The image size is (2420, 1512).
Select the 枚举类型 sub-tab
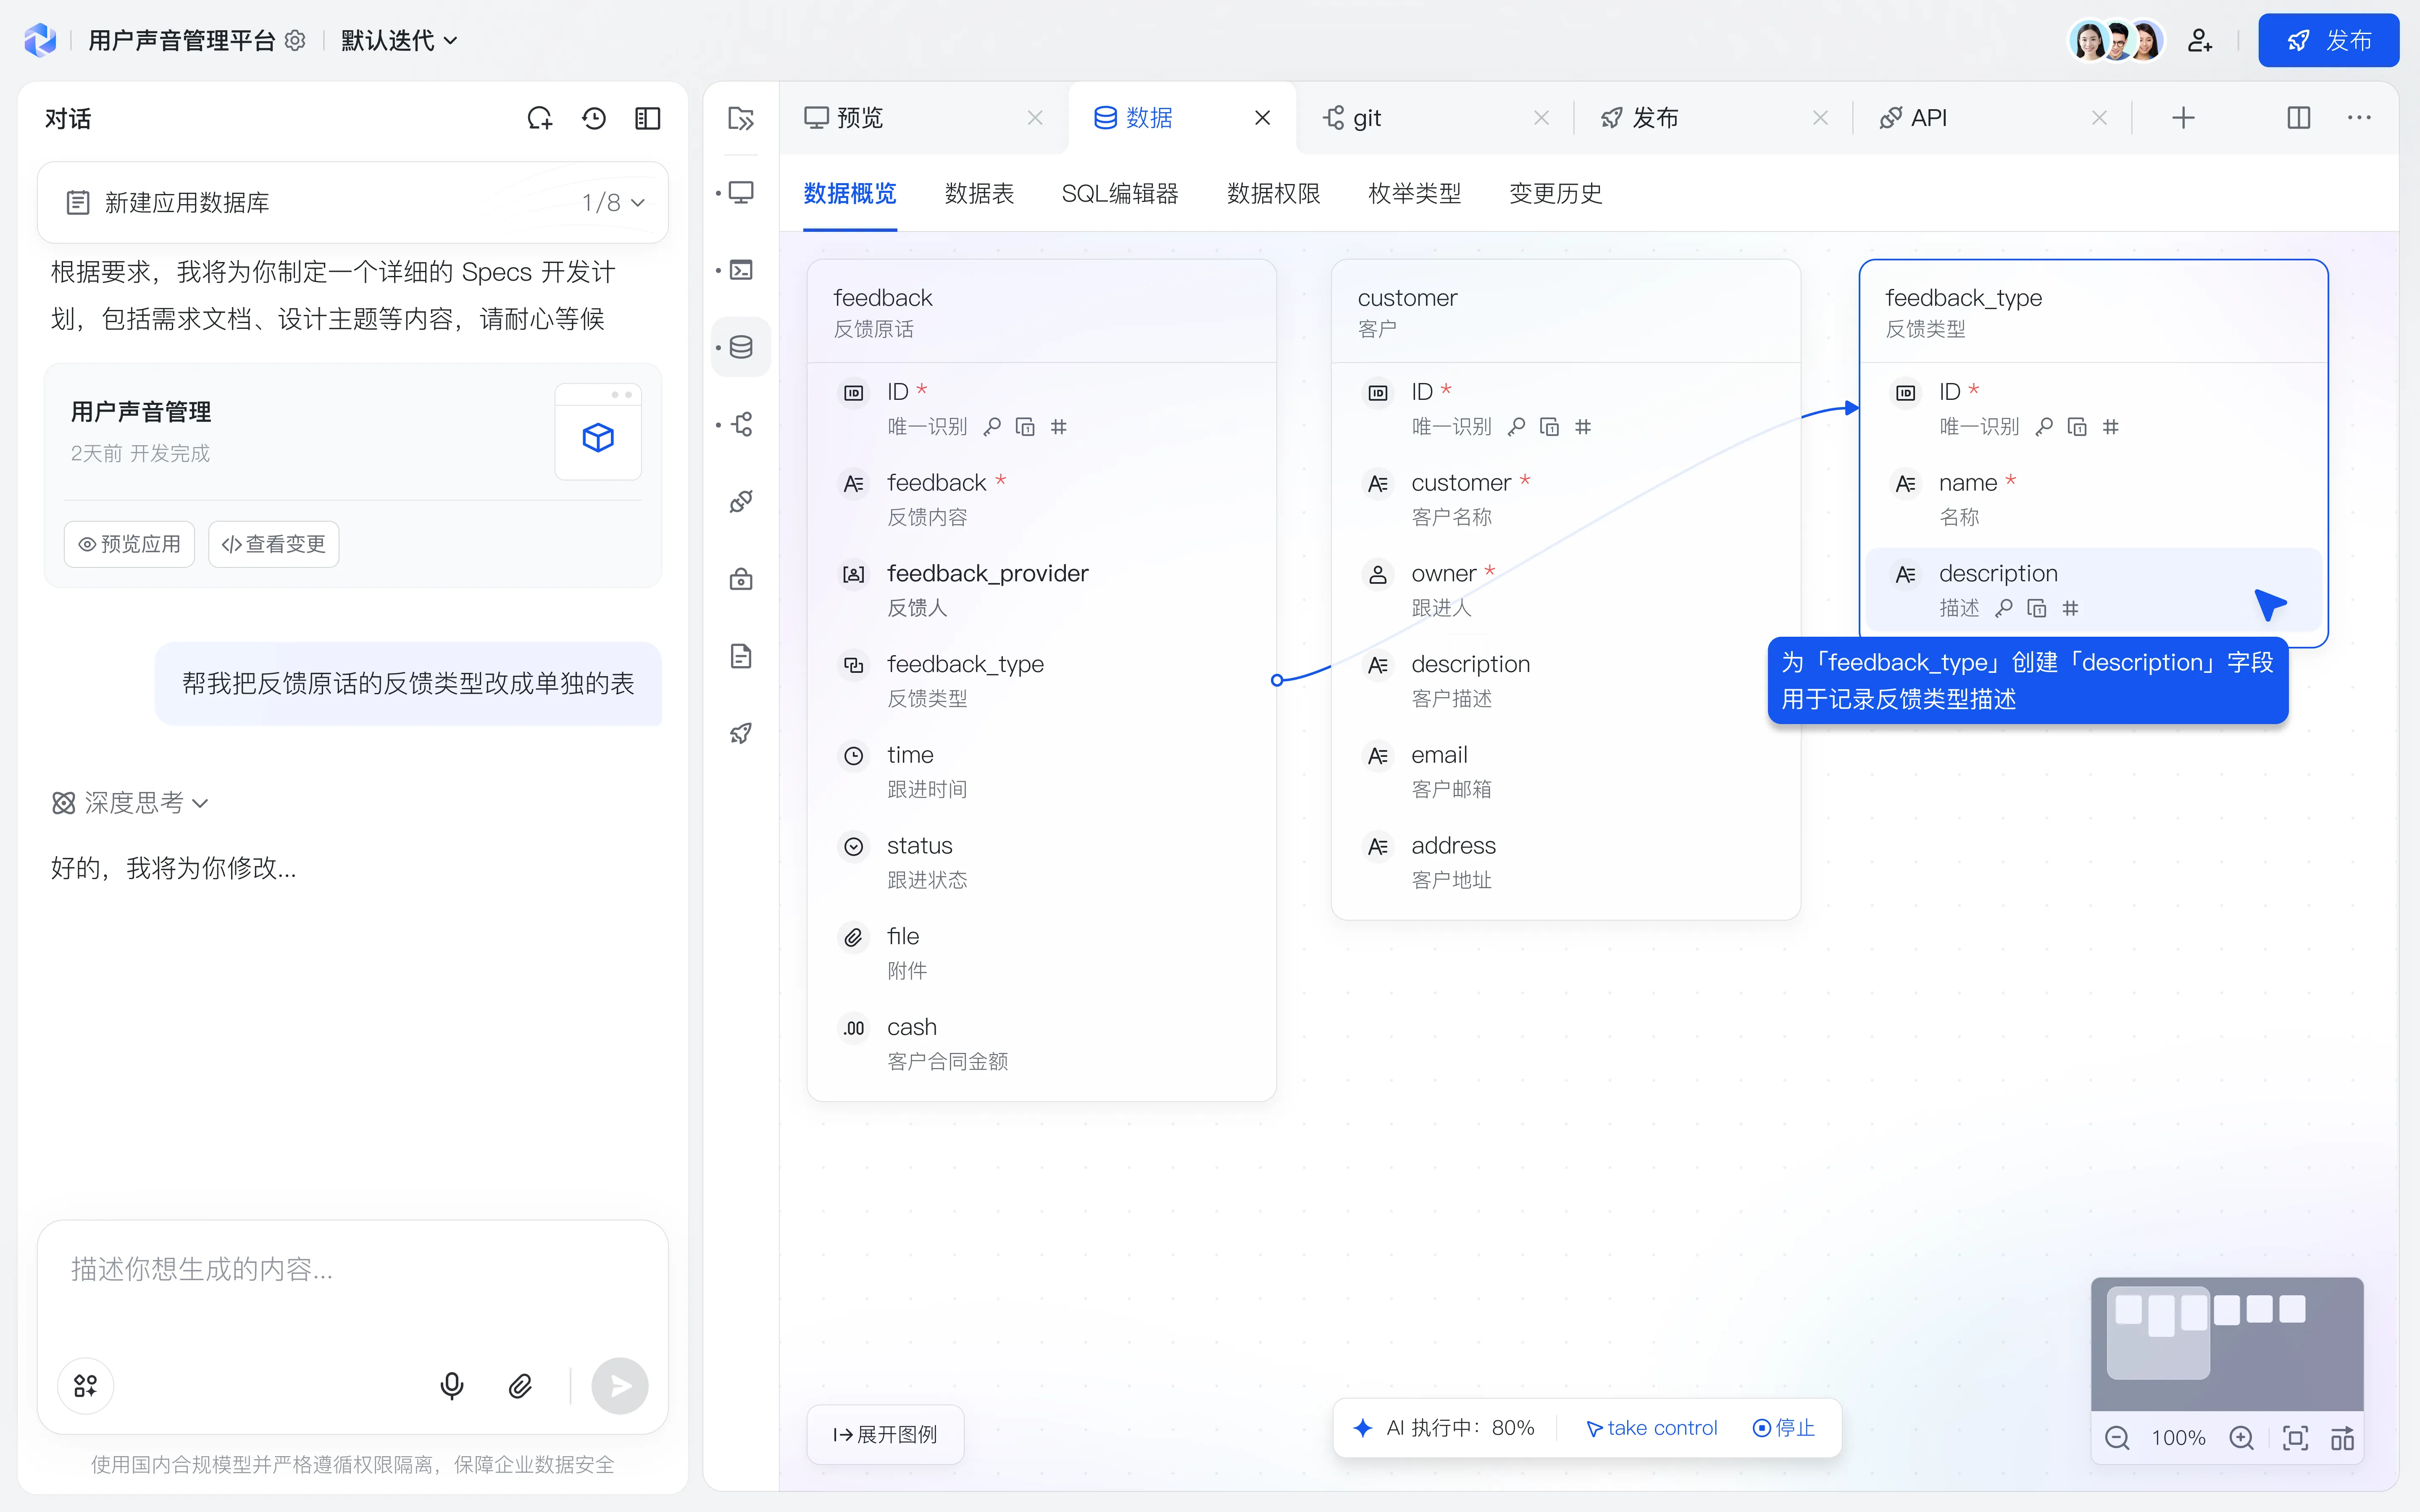pyautogui.click(x=1414, y=193)
